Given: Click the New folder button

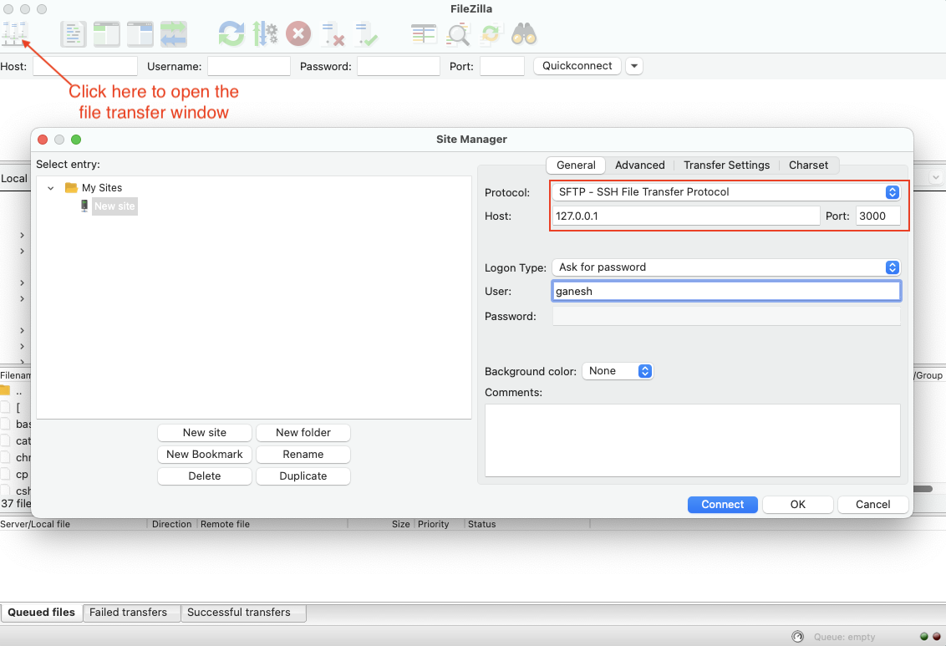Looking at the screenshot, I should coord(303,432).
